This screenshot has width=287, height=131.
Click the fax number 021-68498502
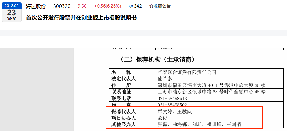coord(172,105)
